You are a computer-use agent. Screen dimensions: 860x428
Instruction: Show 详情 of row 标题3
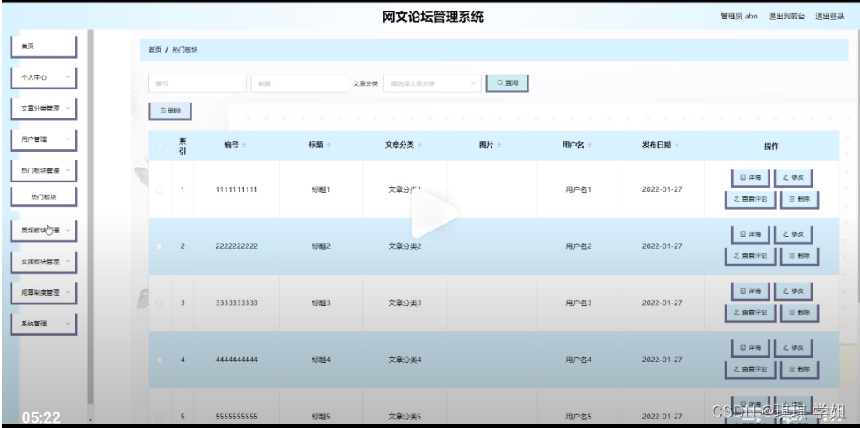point(749,291)
